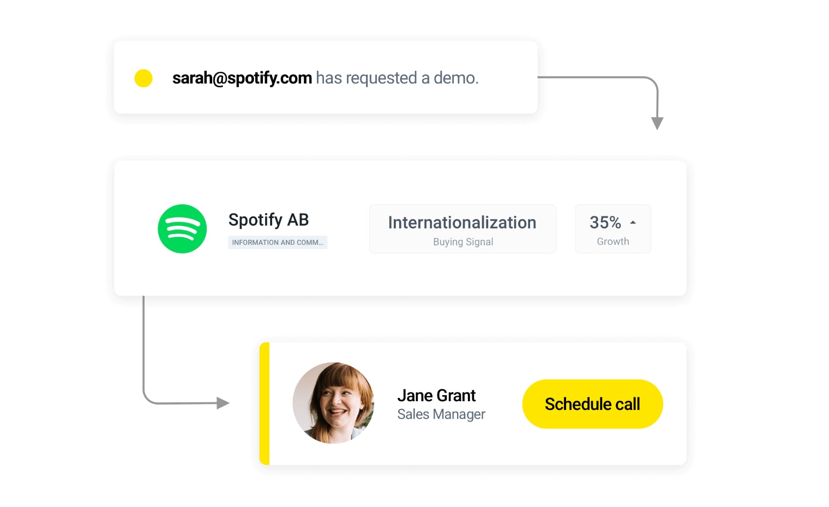Click the right-pointing arrowhead toward Jane's card
829x507 pixels.
pyautogui.click(x=223, y=403)
